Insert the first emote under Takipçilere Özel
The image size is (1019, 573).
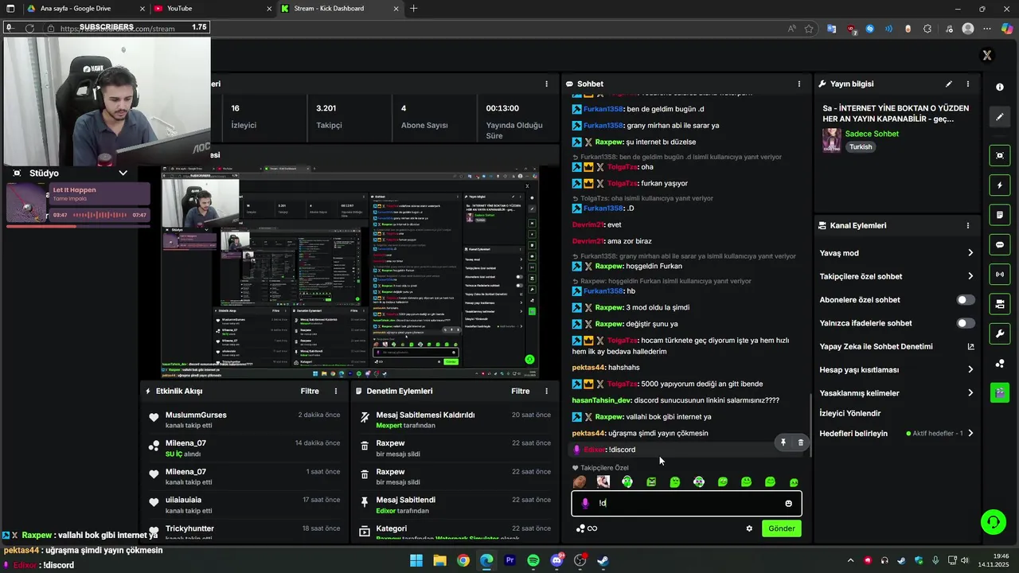(x=580, y=481)
